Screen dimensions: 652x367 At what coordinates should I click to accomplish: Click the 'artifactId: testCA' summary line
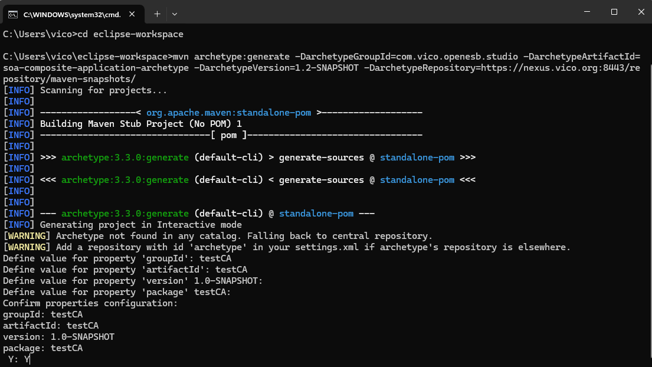[51, 326]
